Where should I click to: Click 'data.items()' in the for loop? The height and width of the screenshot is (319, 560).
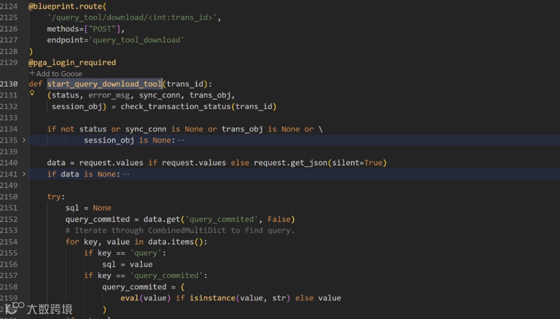175,242
